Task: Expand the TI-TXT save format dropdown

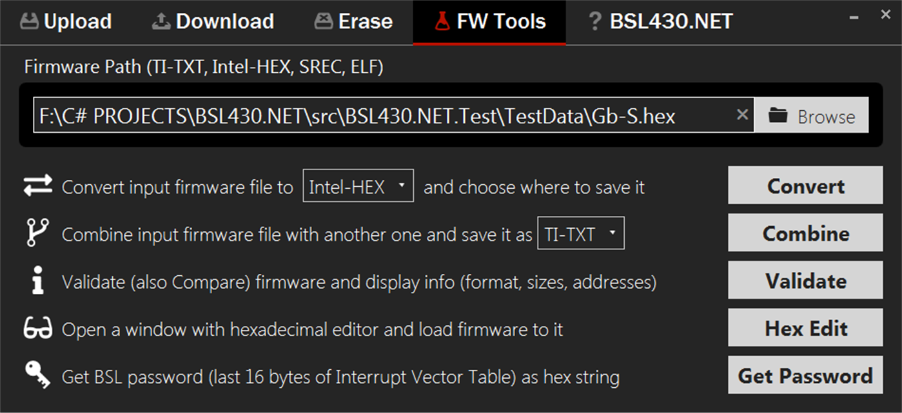Action: (x=580, y=234)
